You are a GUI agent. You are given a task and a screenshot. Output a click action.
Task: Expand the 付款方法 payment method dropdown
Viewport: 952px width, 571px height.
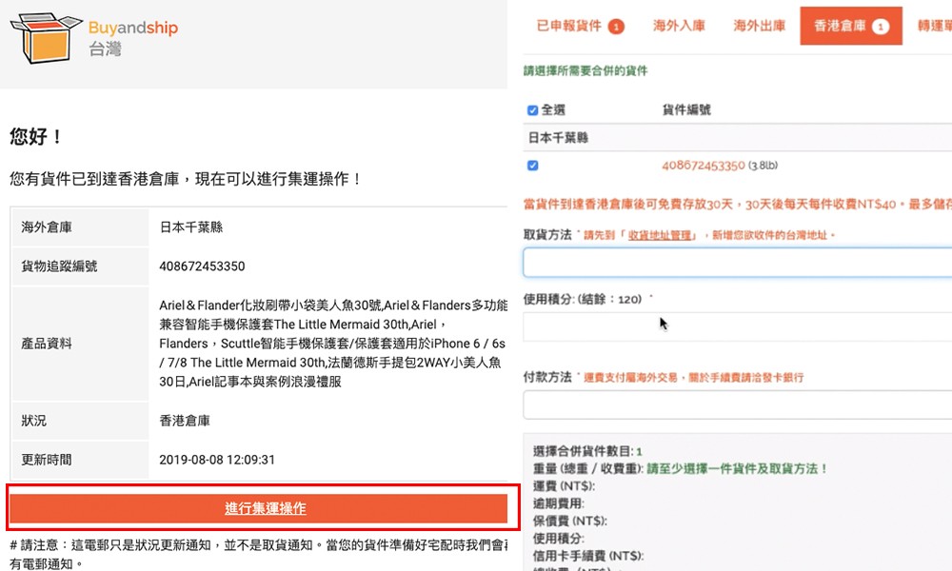(737, 404)
